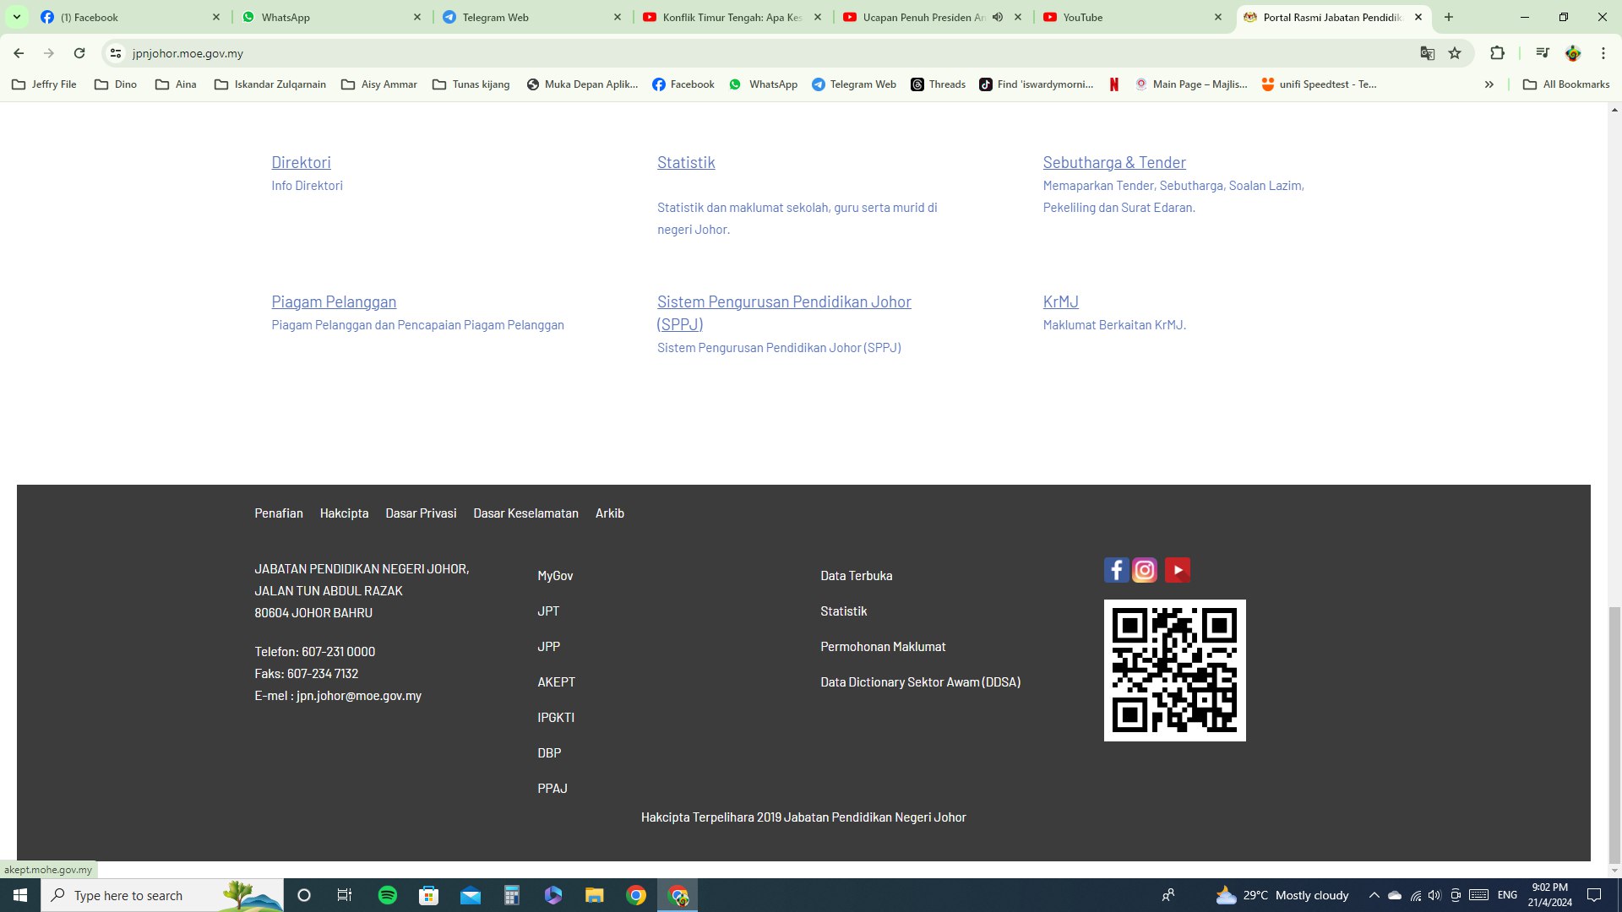1622x912 pixels.
Task: Open the Facebook icon in footer
Action: 1116,570
